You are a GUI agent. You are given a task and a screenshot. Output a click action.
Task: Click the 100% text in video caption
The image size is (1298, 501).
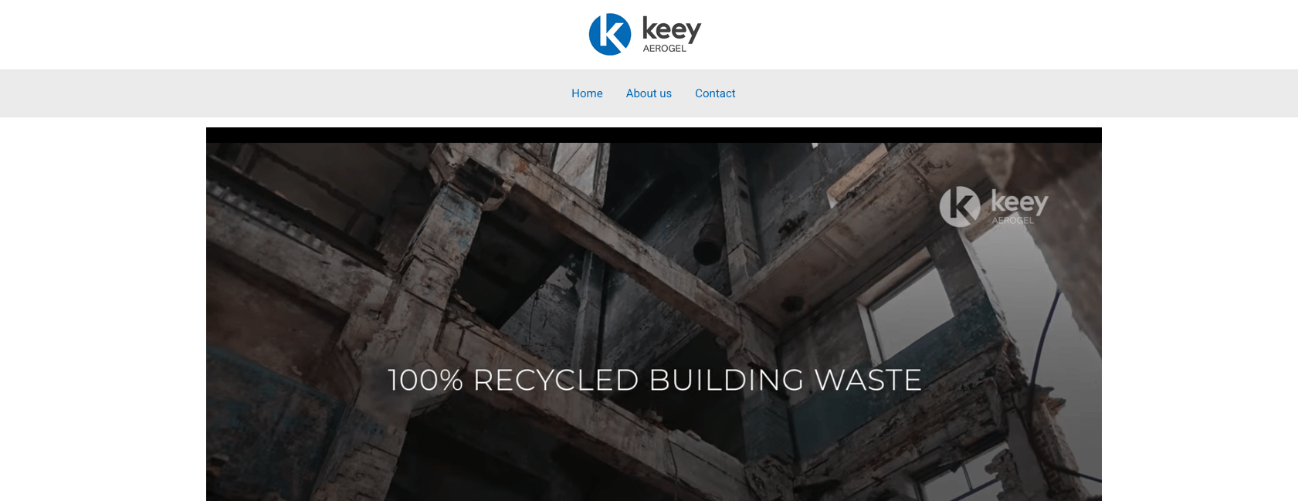point(425,380)
